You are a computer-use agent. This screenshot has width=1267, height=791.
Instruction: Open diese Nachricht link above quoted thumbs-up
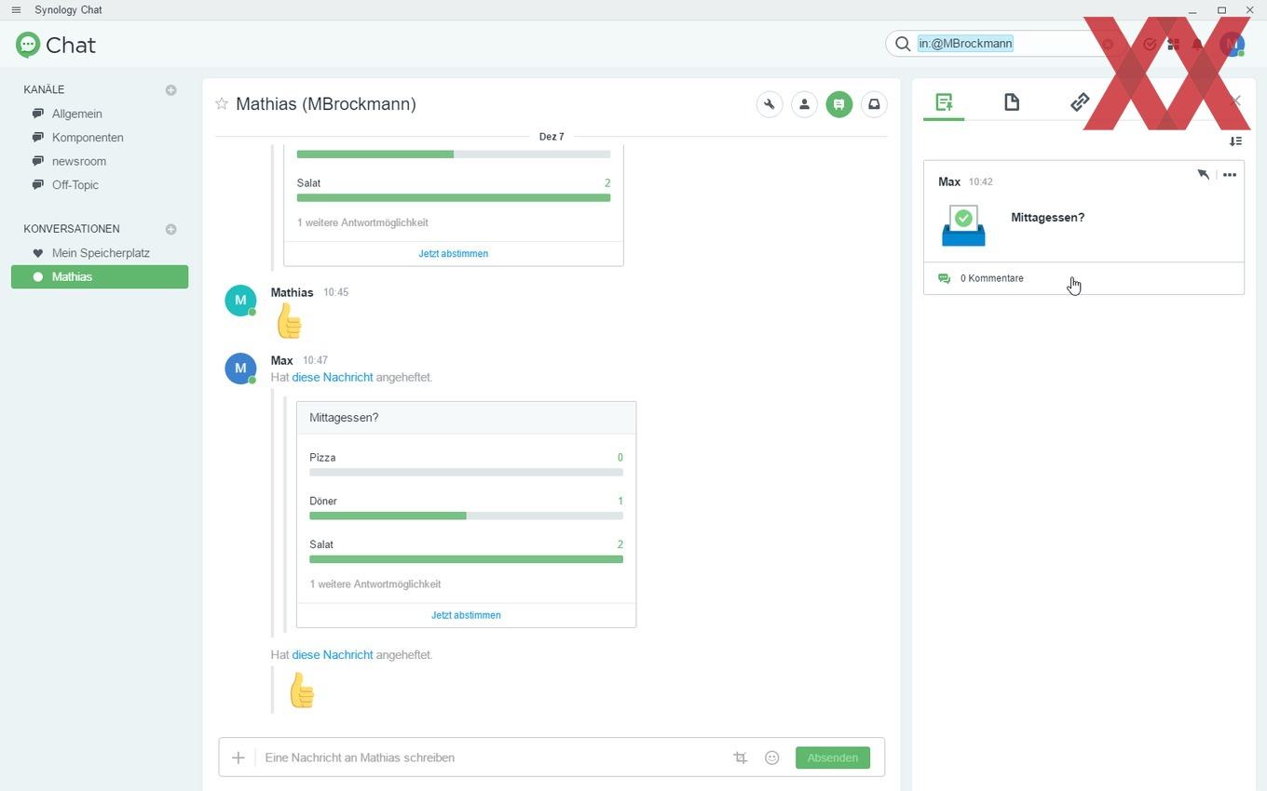pos(333,655)
